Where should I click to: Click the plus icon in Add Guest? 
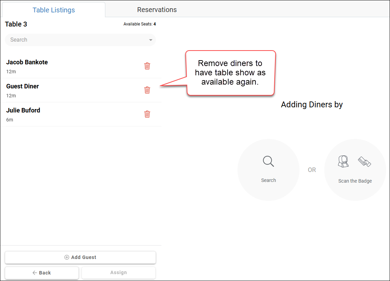67,257
